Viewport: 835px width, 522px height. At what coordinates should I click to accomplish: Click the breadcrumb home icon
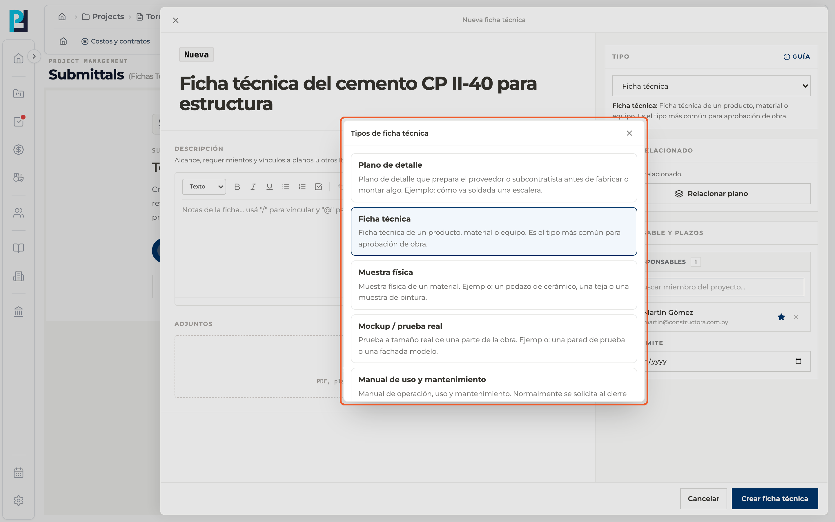(x=62, y=17)
